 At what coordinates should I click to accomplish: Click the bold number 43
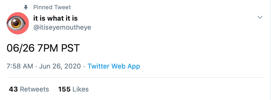point(13,89)
